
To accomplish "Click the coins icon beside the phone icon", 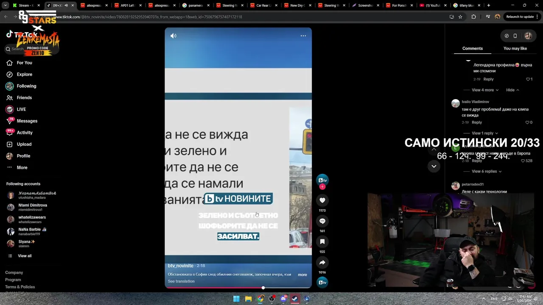I will click(x=507, y=36).
